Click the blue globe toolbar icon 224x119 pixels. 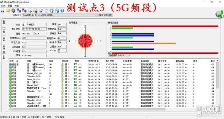click(51, 11)
